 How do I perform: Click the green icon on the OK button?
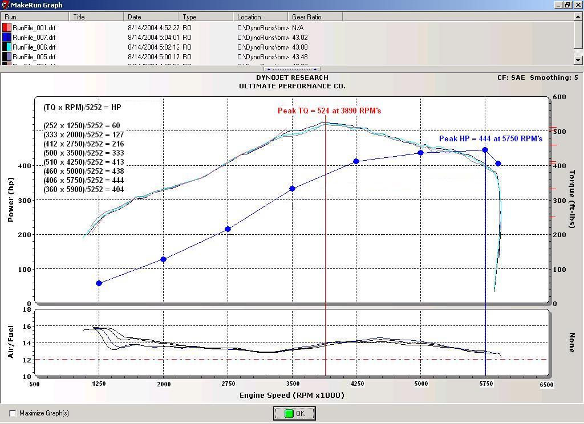tap(289, 414)
